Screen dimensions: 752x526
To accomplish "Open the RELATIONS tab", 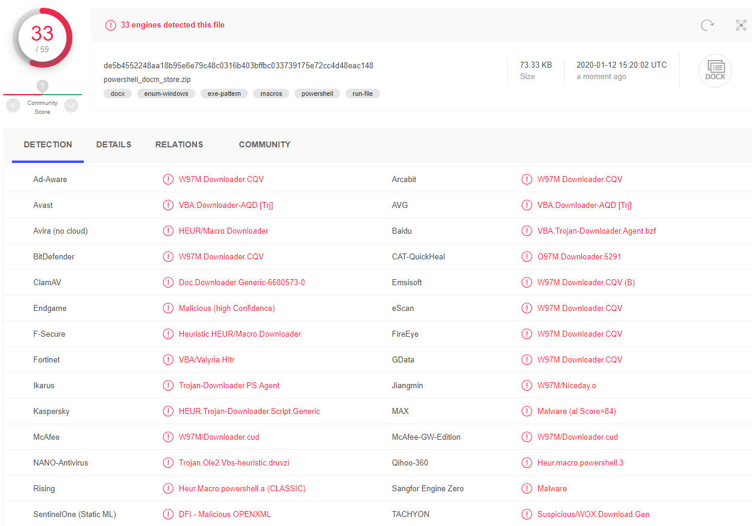I will pos(179,144).
